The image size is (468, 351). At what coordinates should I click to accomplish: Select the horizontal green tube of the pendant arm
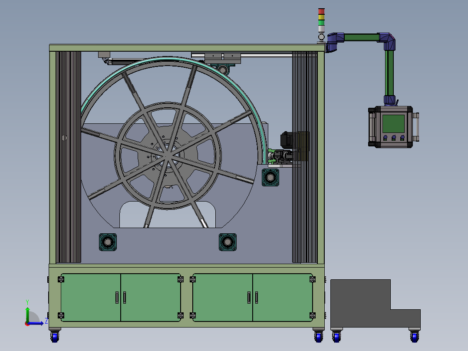(362, 37)
